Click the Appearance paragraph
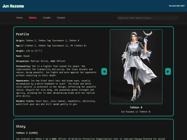Screen dimensions: 187x140 click(56, 88)
